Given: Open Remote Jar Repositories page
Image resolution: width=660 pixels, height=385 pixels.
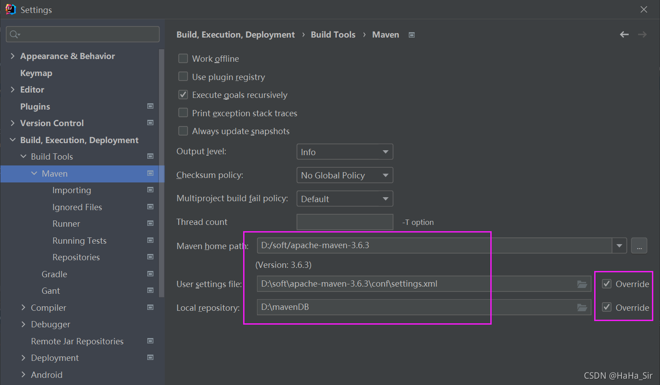Looking at the screenshot, I should pyautogui.click(x=77, y=341).
